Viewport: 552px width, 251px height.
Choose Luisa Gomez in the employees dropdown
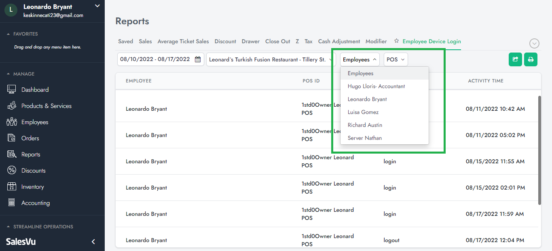pos(363,112)
